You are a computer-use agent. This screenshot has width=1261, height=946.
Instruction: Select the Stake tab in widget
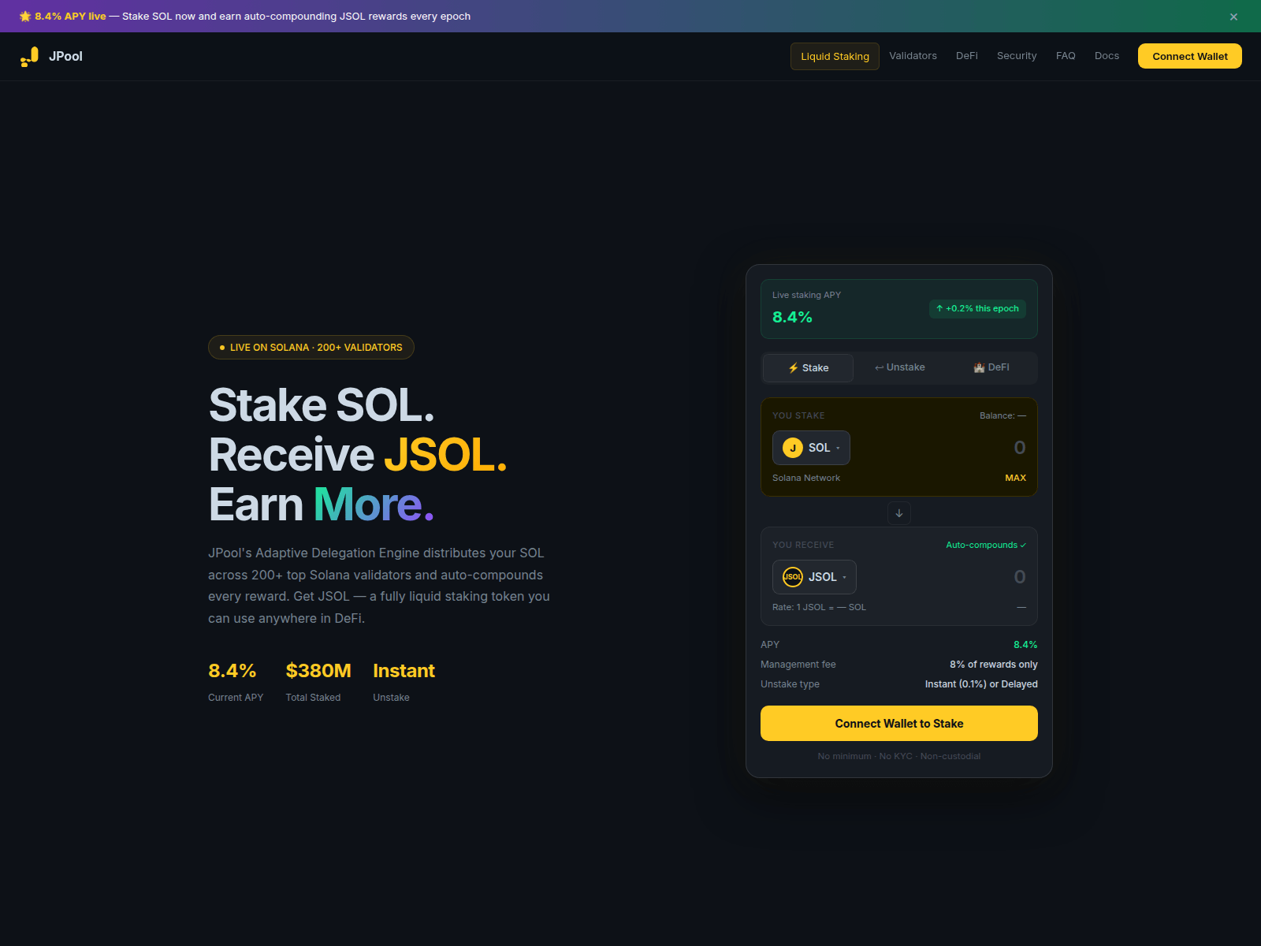coord(808,368)
